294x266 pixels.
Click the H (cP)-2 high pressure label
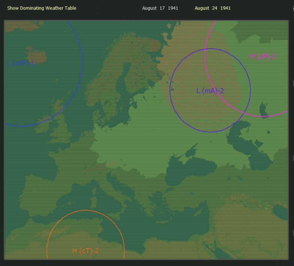click(x=262, y=56)
